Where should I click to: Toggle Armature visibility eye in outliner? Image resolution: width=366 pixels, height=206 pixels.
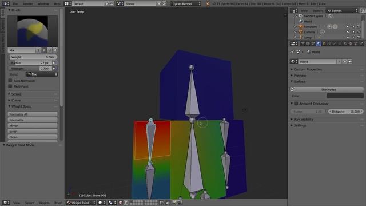pos(348,27)
